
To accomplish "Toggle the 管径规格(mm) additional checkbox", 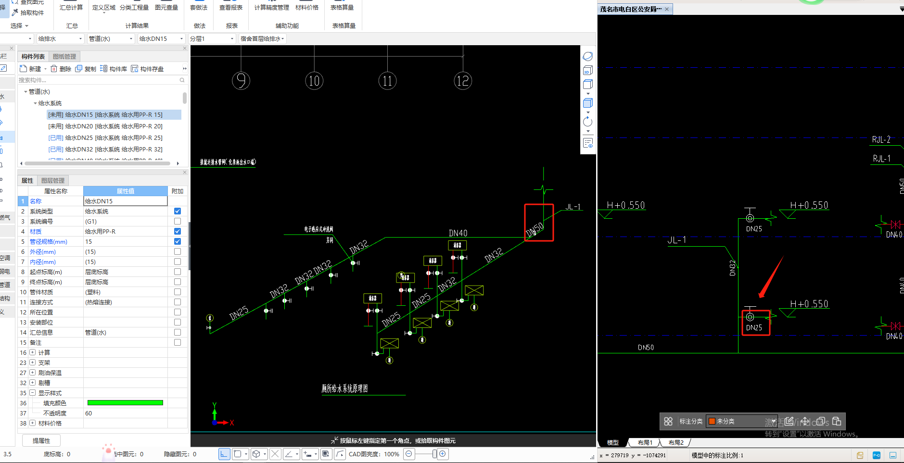I will coord(178,241).
